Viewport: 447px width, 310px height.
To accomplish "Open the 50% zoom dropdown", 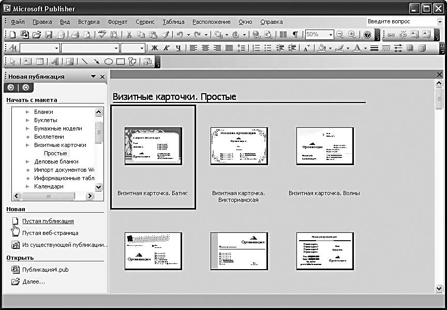I will [330, 35].
